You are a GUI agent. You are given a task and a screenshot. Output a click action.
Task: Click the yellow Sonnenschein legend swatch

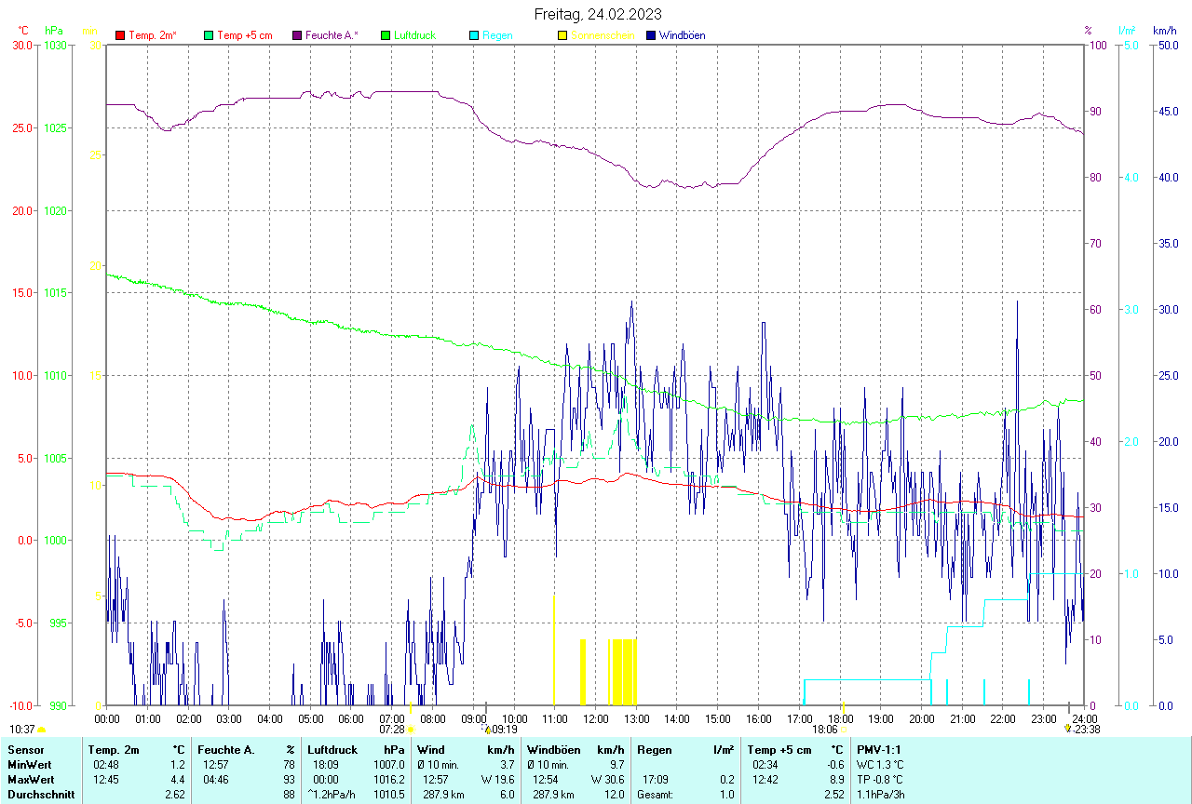pos(562,35)
